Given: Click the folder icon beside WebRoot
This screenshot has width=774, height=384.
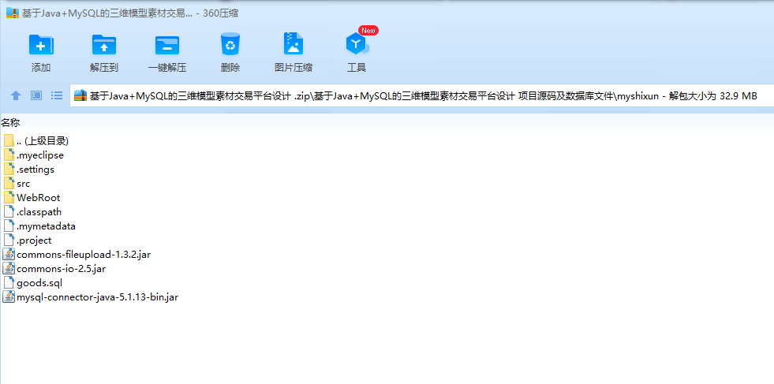Looking at the screenshot, I should click(x=9, y=198).
